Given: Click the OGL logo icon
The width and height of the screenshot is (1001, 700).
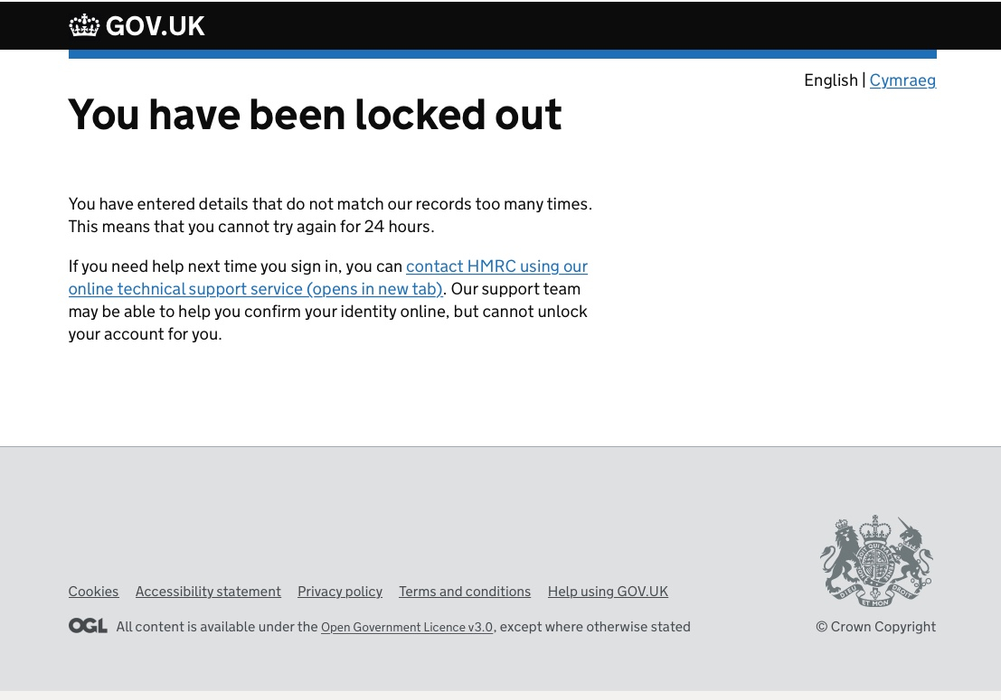Looking at the screenshot, I should pos(88,626).
